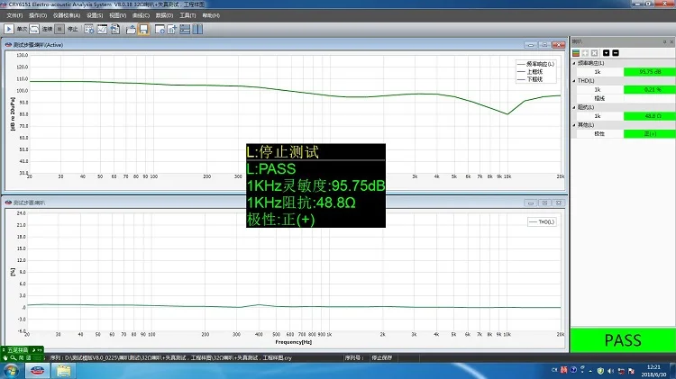Click the black collapse-all minus icon
Viewport: 676px width, 379px height.
(x=617, y=52)
